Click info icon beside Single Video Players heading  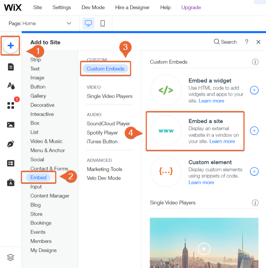[255, 203]
